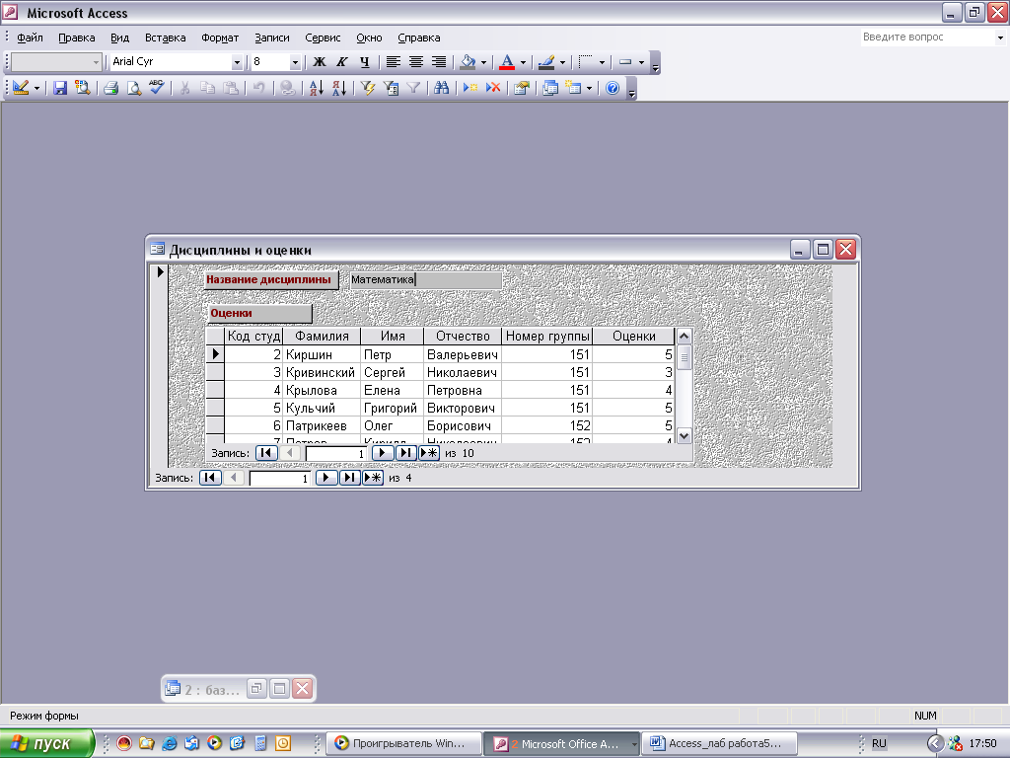Click the Cut scissors icon
This screenshot has width=1010, height=758.
click(x=184, y=88)
